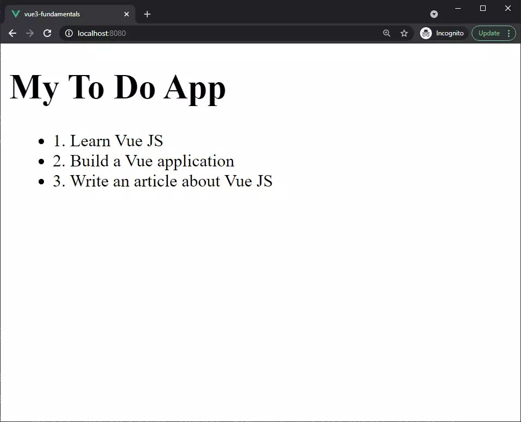Click the Incognito profile avatar
This screenshot has width=521, height=422.
[425, 33]
